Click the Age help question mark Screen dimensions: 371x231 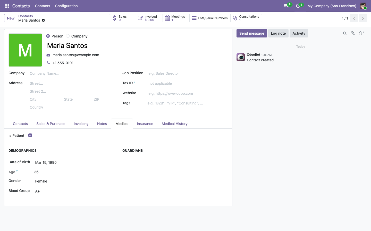pyautogui.click(x=17, y=171)
